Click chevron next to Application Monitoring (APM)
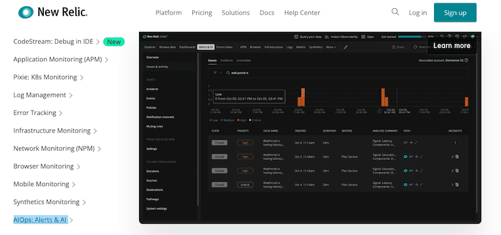This screenshot has width=501, height=235. coord(106,59)
